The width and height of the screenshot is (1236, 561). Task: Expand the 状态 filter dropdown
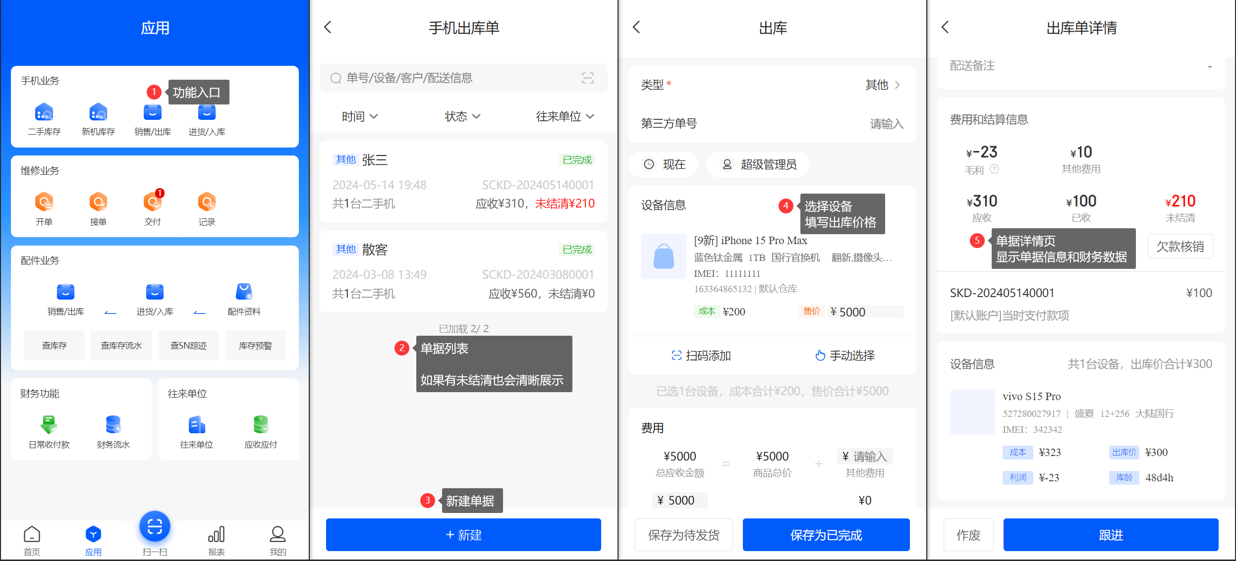coord(462,116)
